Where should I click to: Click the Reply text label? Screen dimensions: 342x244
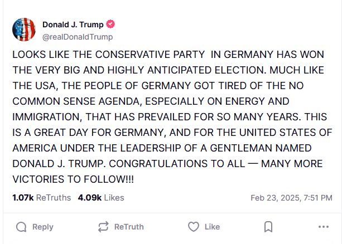(43, 227)
